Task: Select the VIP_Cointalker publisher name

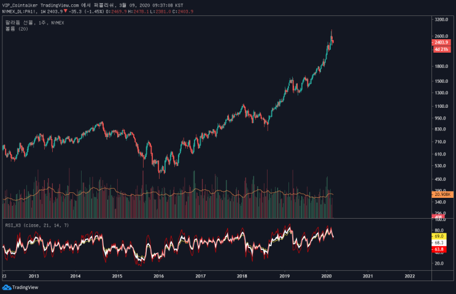Action: pyautogui.click(x=20, y=6)
